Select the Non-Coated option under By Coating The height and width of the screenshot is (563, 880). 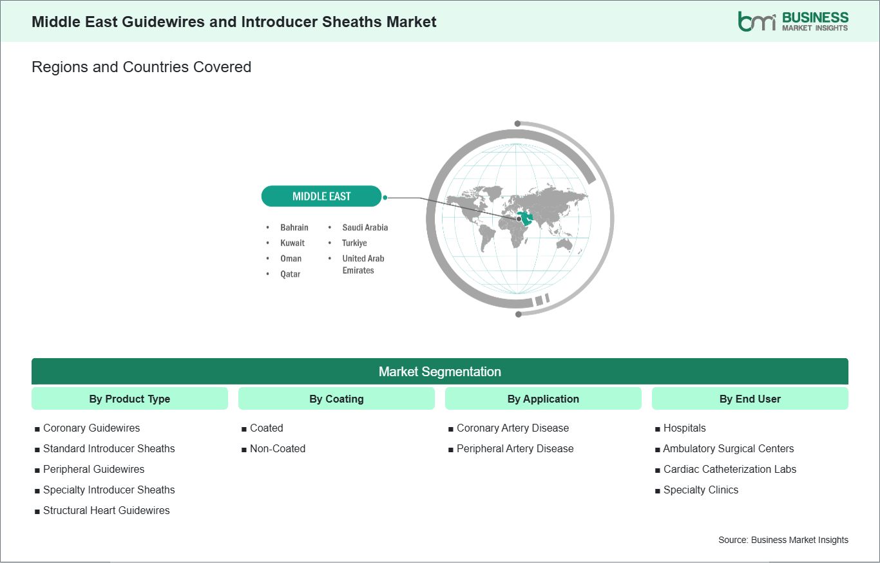pyautogui.click(x=278, y=448)
